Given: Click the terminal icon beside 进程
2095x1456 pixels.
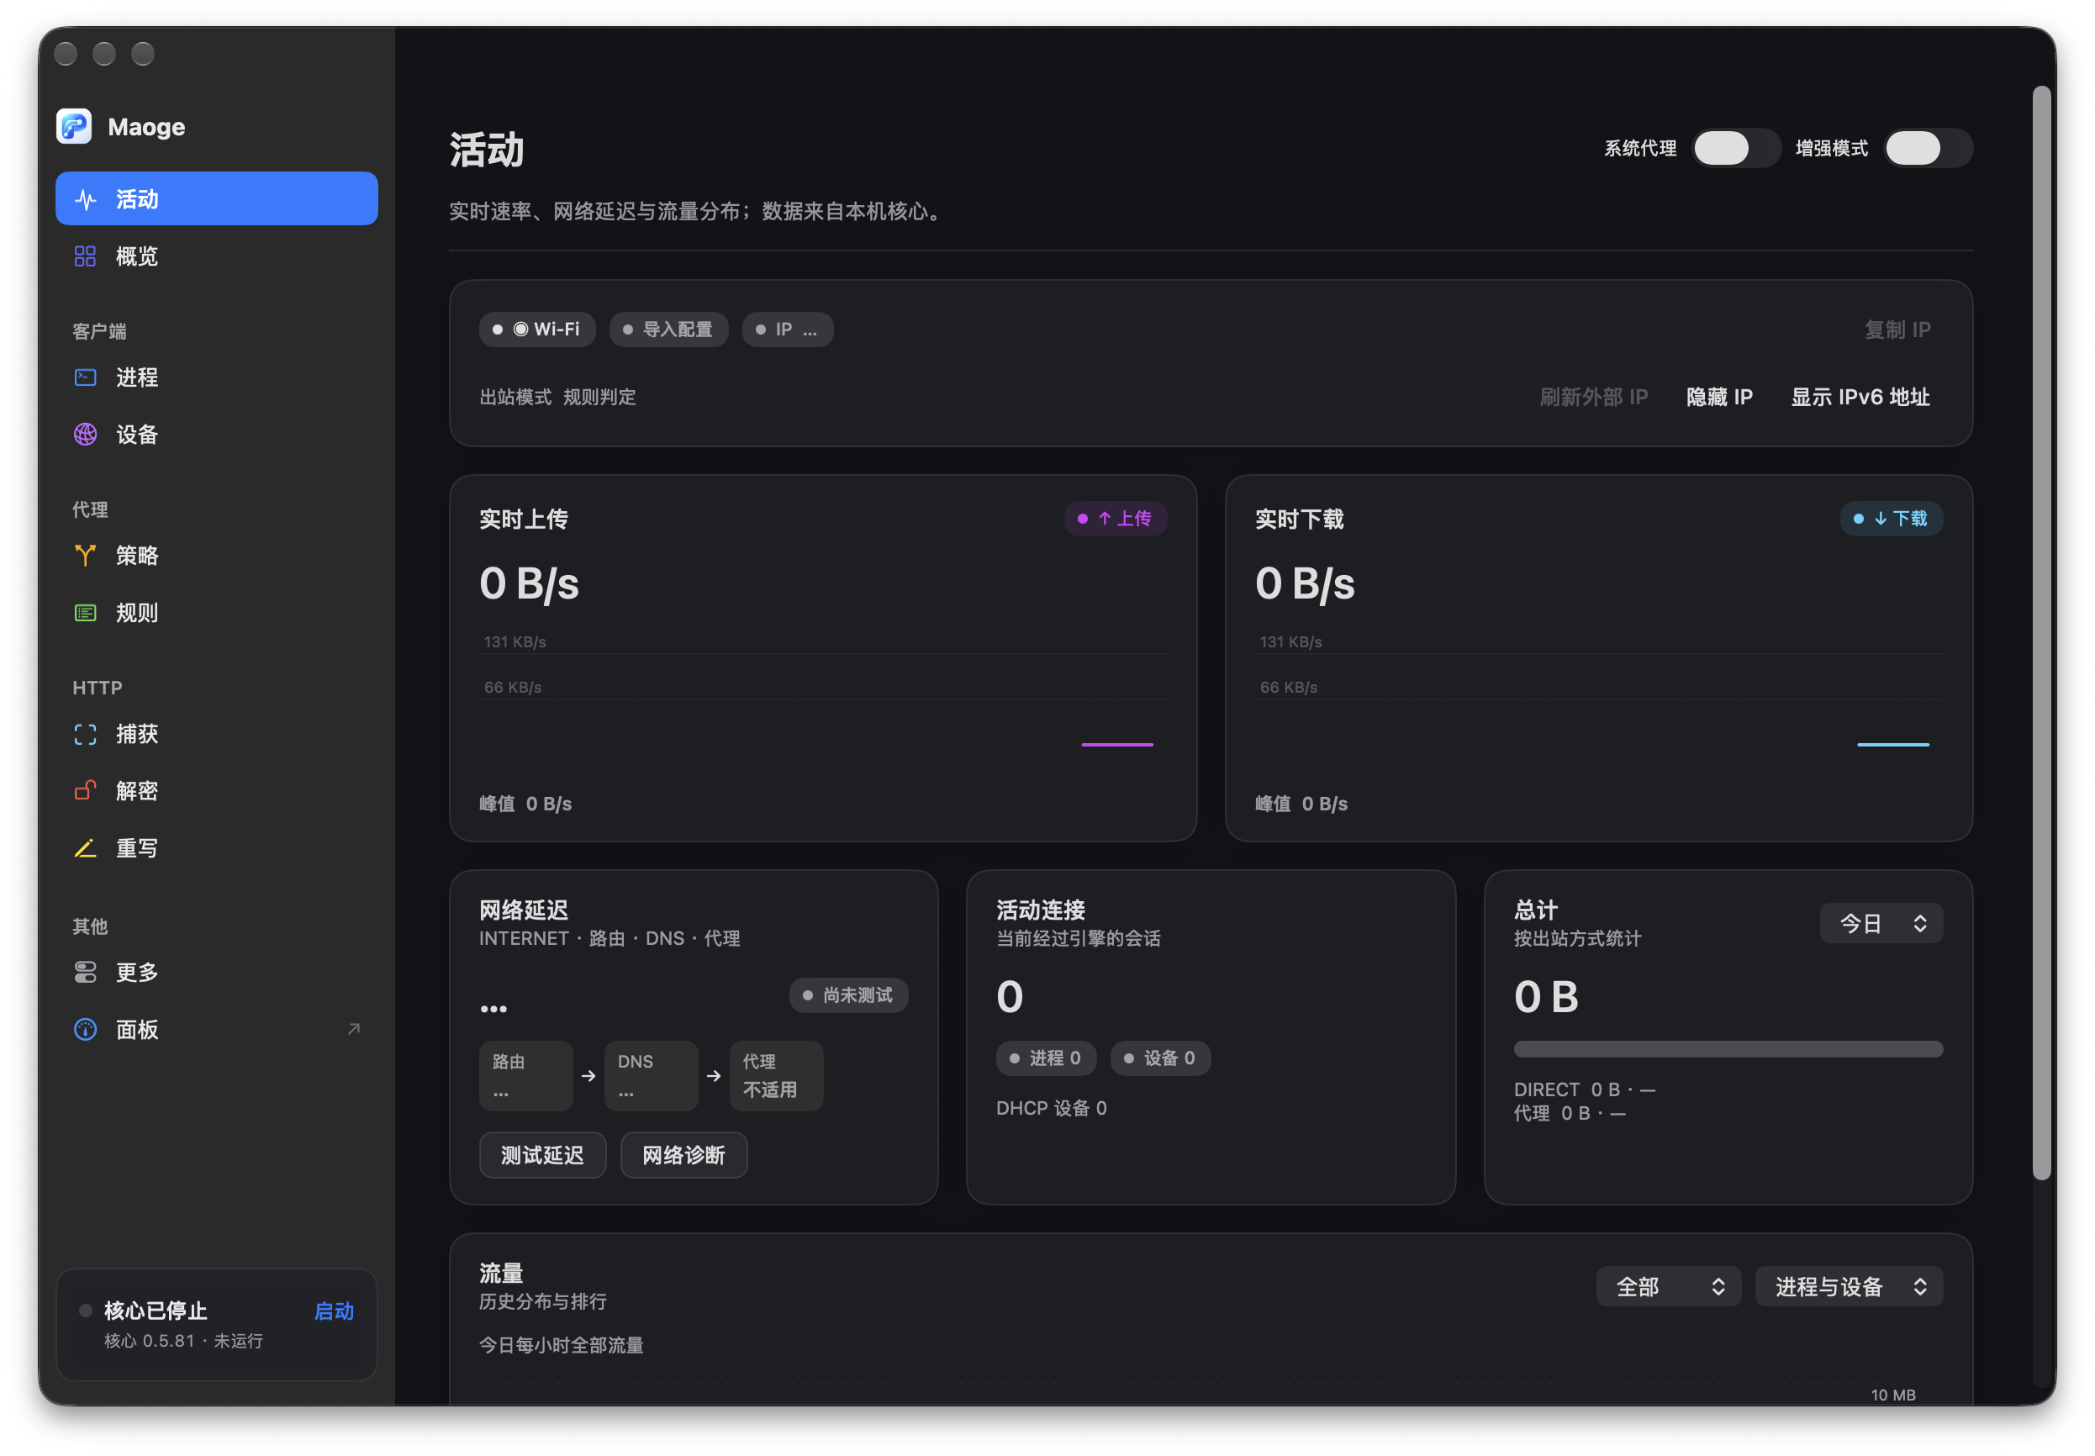Looking at the screenshot, I should pos(85,377).
